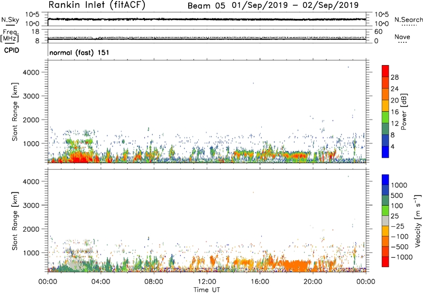Click the 'N.Search' legend label
This screenshot has width=423, height=293.
408,20
